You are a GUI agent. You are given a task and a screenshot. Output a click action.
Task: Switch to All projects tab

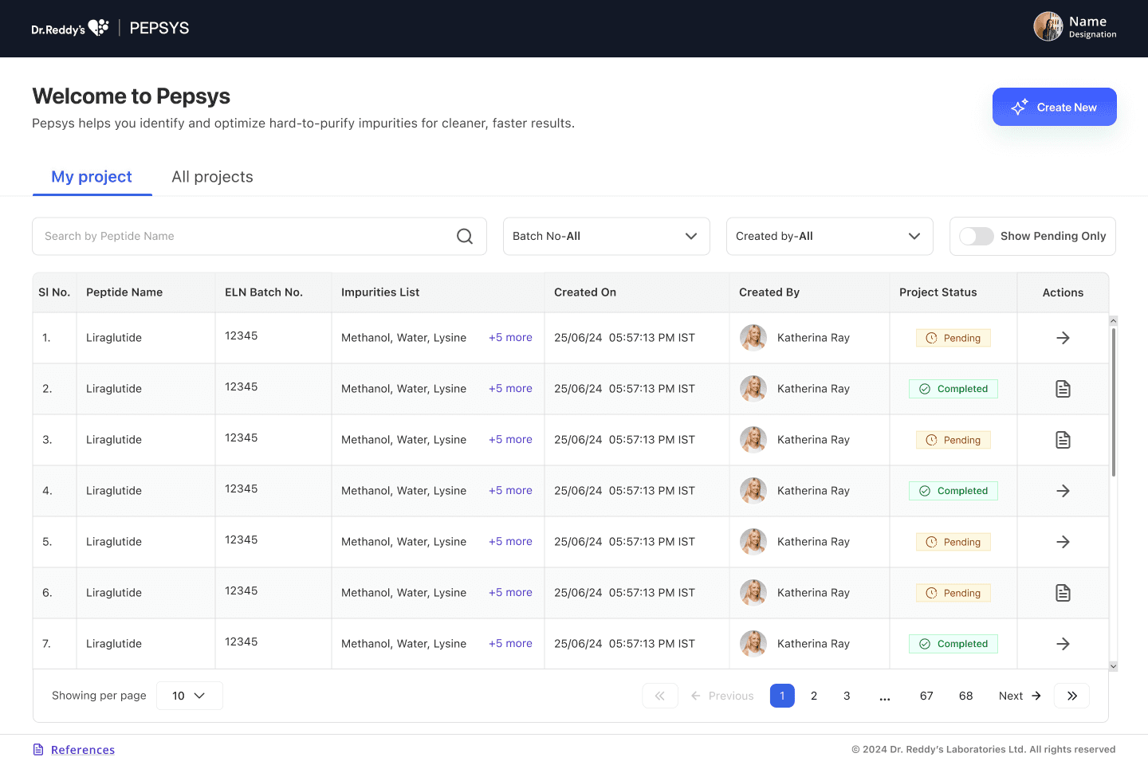coord(212,177)
